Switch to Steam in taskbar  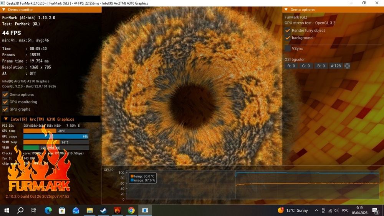(x=103, y=210)
